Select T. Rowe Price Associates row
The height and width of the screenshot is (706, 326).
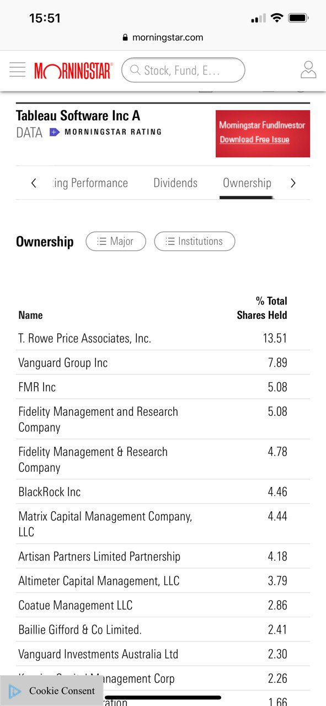point(163,338)
